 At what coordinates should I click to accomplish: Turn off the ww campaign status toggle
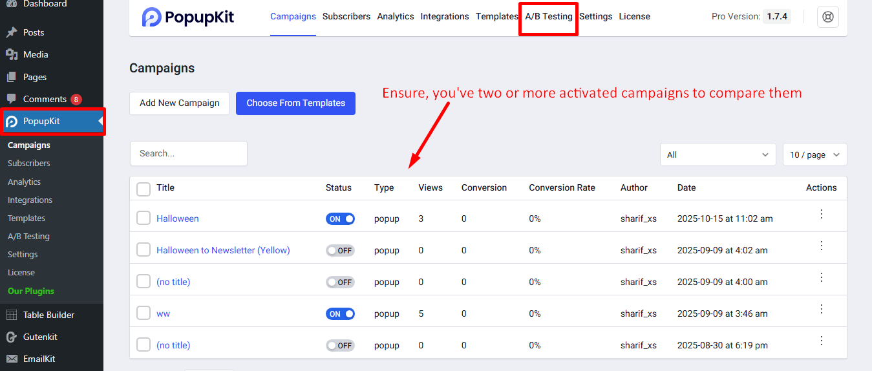(340, 313)
